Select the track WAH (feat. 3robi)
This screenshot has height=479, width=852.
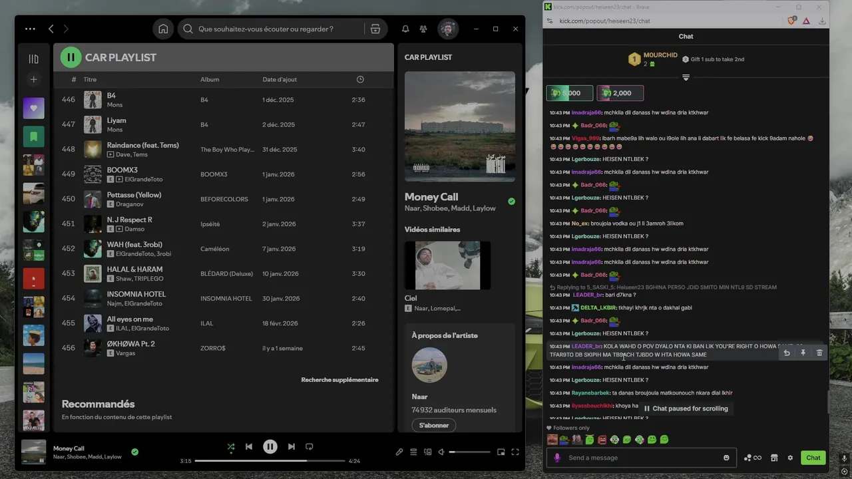(224, 249)
